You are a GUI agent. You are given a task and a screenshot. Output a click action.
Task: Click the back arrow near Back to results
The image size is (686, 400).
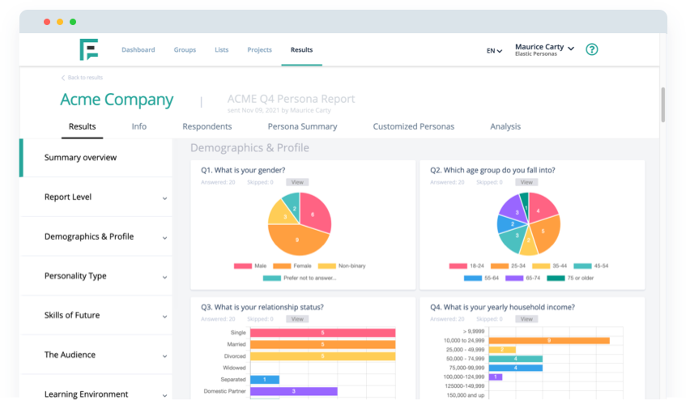(63, 78)
